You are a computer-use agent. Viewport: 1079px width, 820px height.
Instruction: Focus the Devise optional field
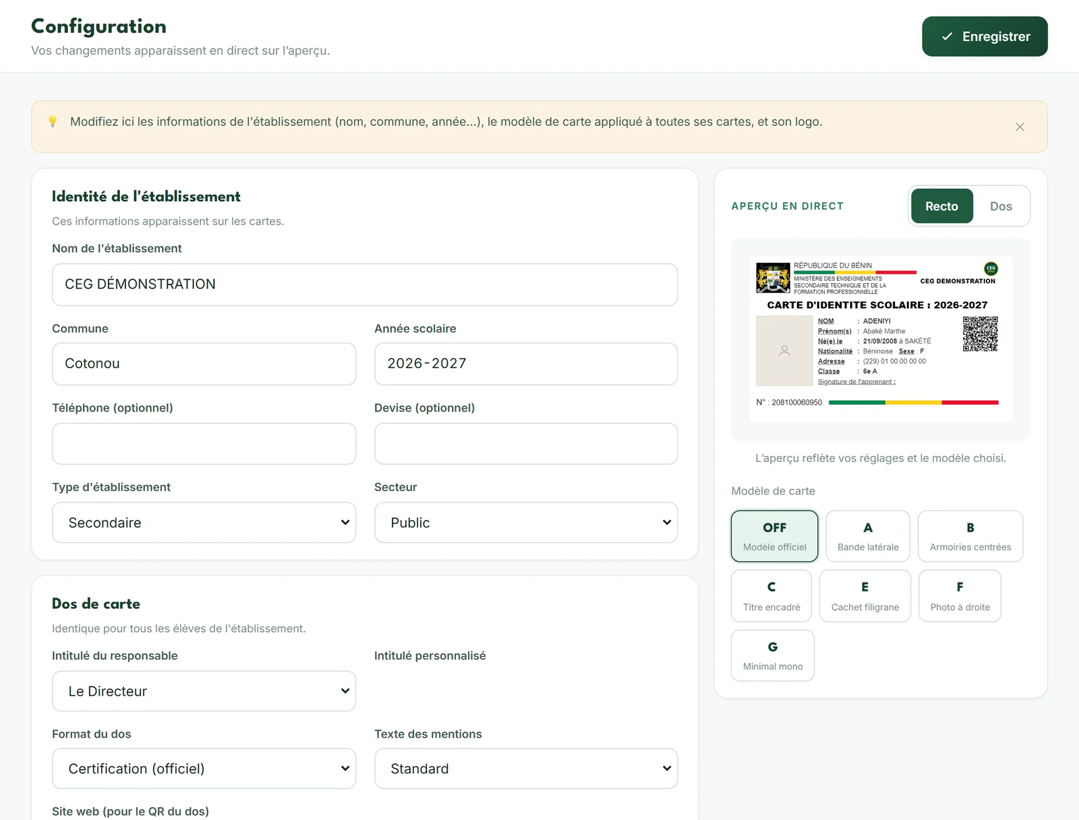(x=526, y=444)
